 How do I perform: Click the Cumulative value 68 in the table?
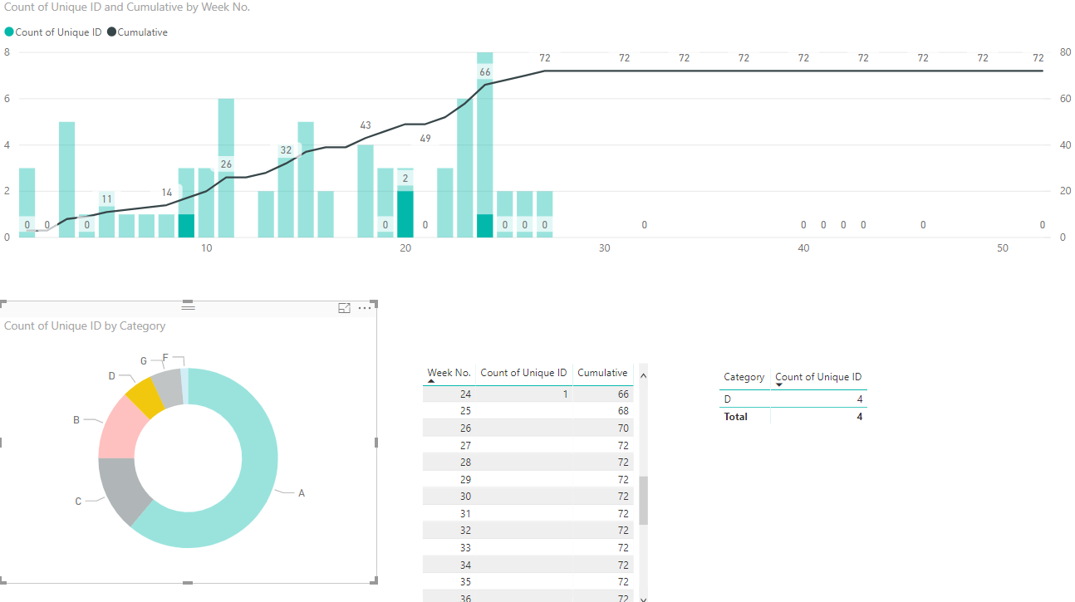click(623, 411)
